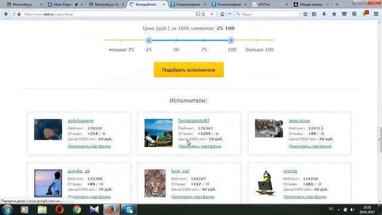Click fantazzzisto87 seaside avatar thumbnail

(x=158, y=133)
